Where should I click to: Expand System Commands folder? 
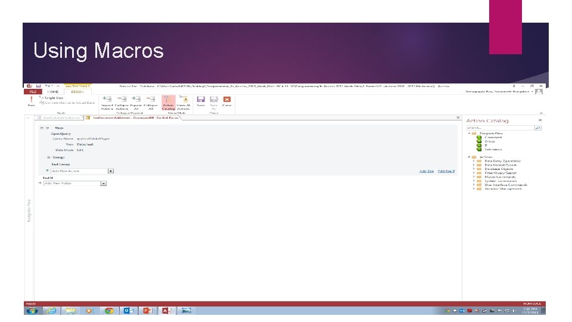[x=474, y=181]
